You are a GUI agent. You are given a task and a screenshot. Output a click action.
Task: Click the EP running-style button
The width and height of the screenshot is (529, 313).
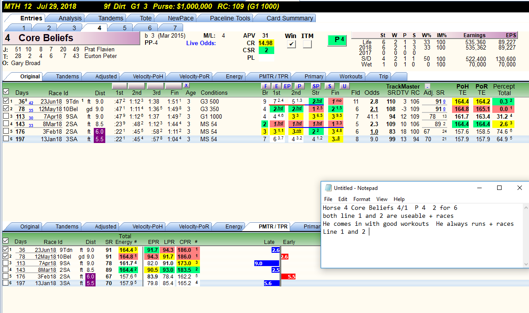(287, 86)
